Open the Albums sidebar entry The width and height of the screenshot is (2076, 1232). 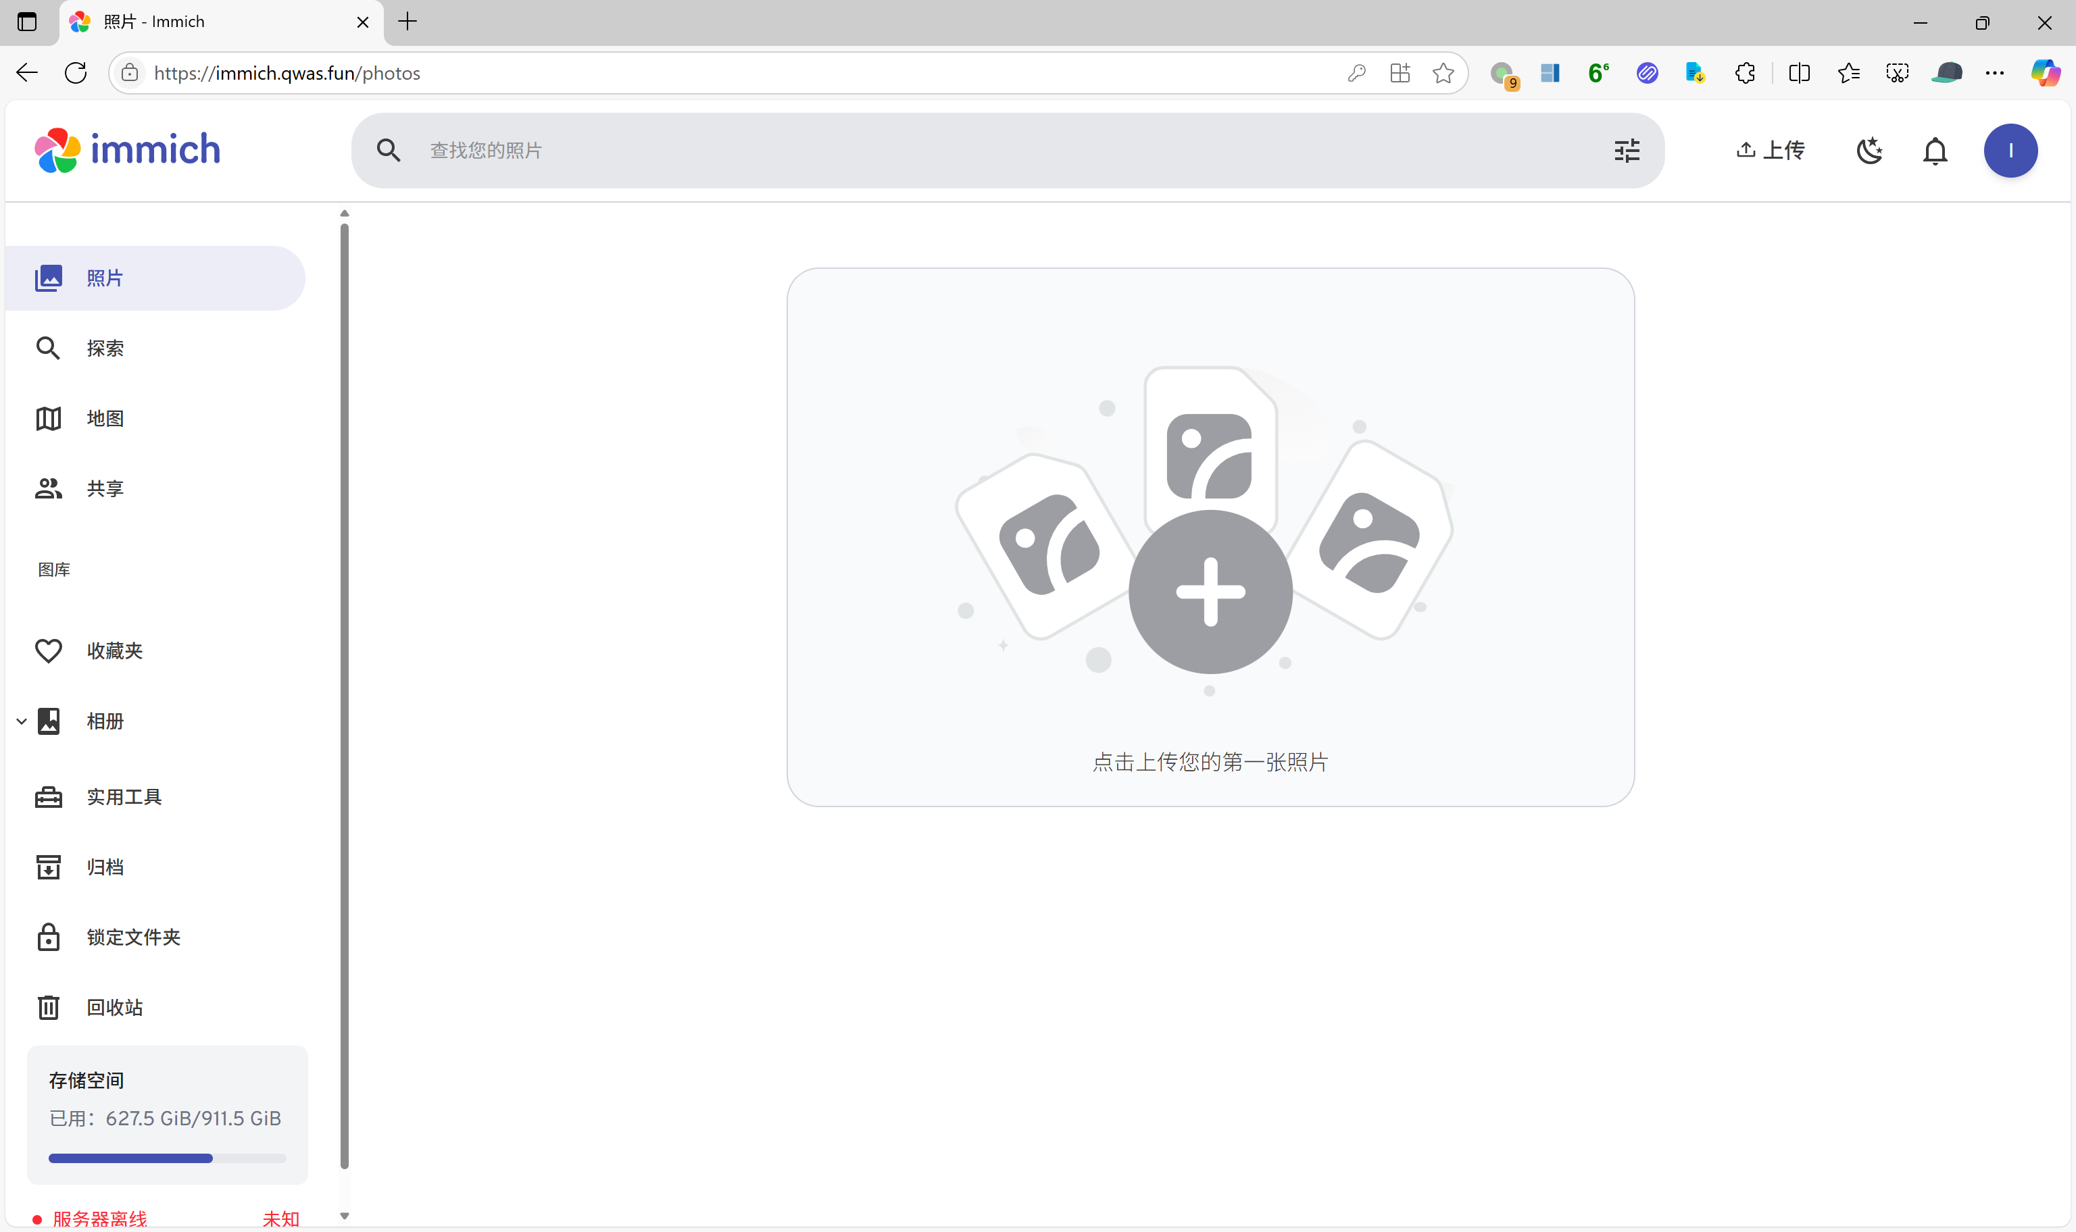click(104, 721)
